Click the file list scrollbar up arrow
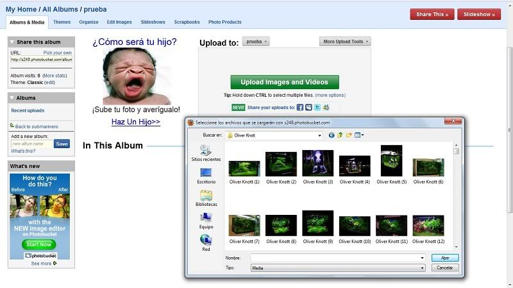 (x=456, y=145)
